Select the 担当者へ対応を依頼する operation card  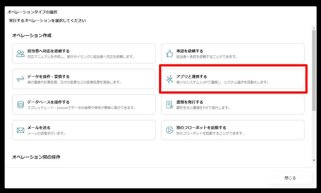(x=84, y=53)
